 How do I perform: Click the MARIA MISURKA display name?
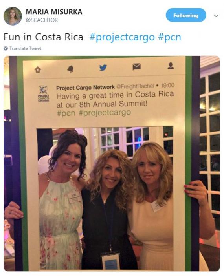point(54,12)
